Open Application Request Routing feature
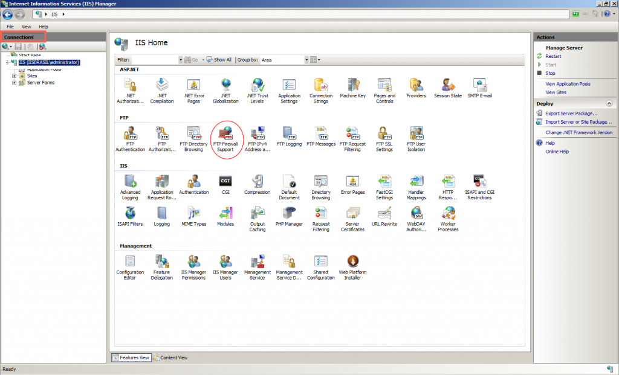This screenshot has width=619, height=375. click(x=162, y=187)
